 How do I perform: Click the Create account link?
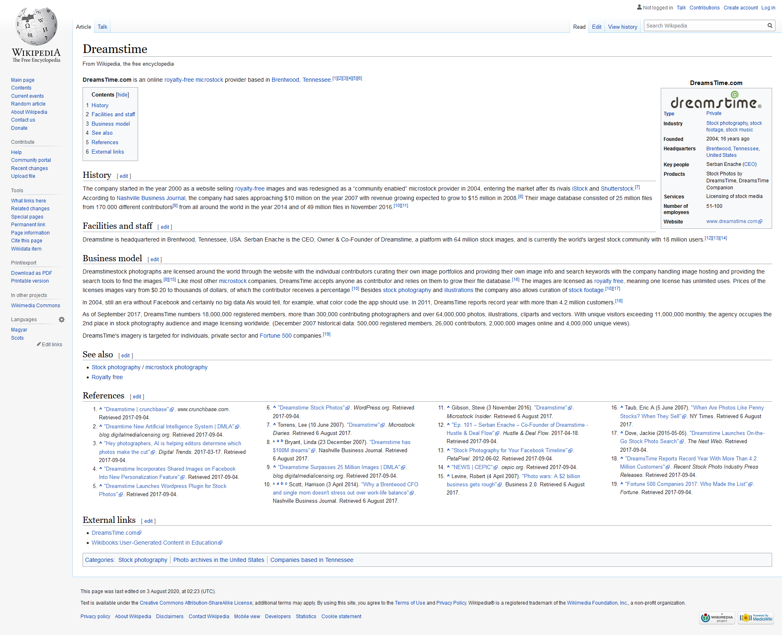click(740, 7)
